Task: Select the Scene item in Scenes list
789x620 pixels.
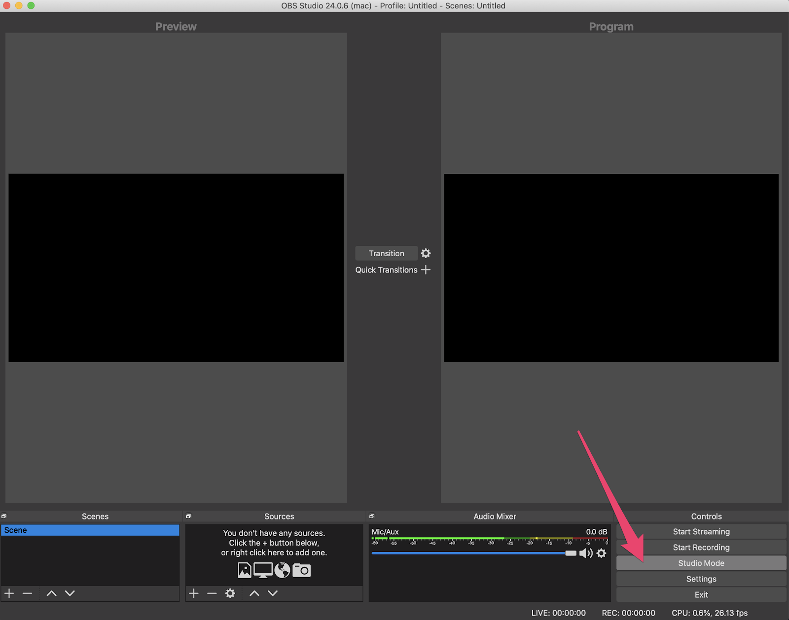Action: pyautogui.click(x=90, y=530)
